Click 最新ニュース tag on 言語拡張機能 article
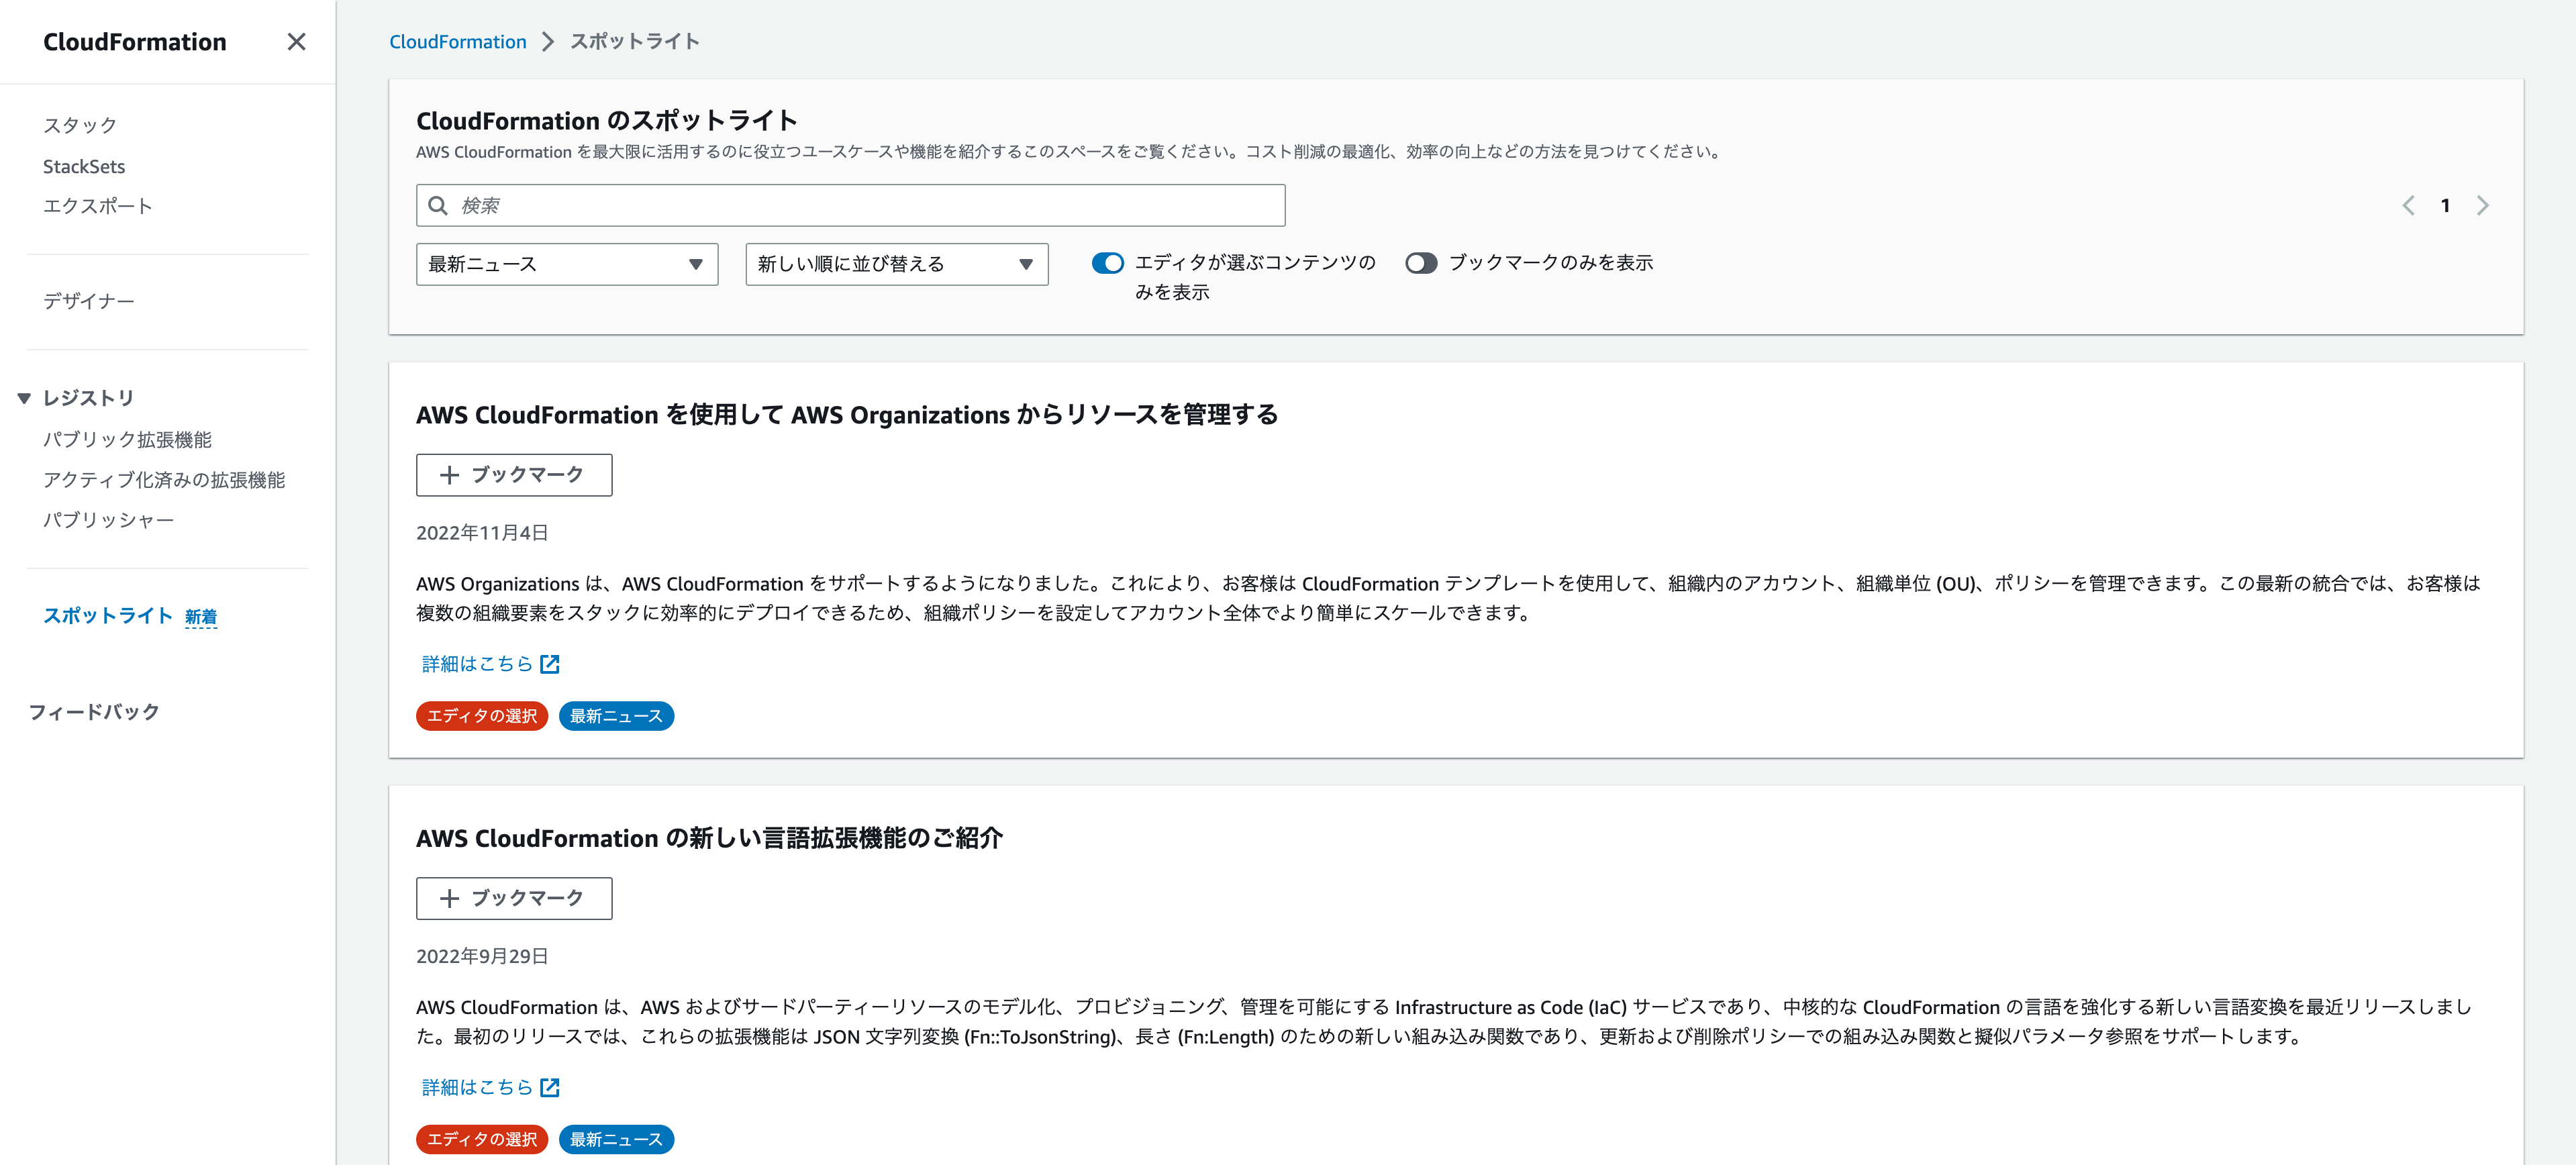2576x1165 pixels. 616,1139
